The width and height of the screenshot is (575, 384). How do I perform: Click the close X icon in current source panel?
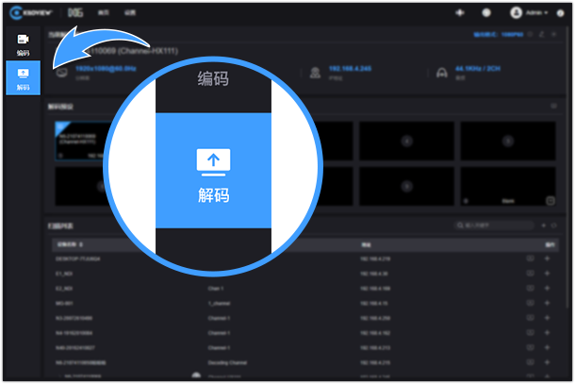coord(554,34)
